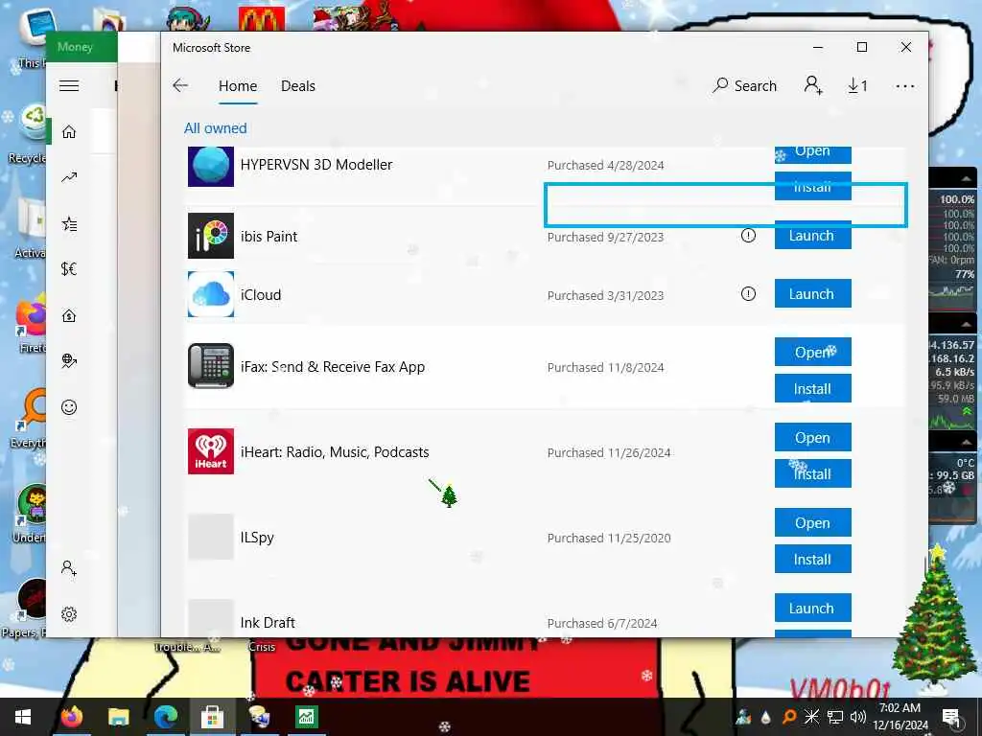Image resolution: width=982 pixels, height=736 pixels.
Task: Click the Purchased 9/27/2023 date text
Action: [x=605, y=238]
